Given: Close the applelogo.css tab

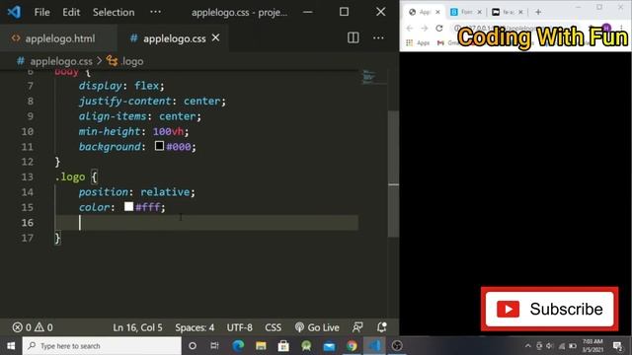Looking at the screenshot, I should tap(215, 37).
